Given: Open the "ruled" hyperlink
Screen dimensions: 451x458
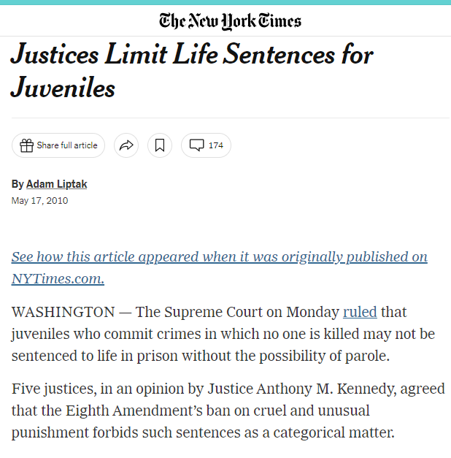Looking at the screenshot, I should pos(360,312).
